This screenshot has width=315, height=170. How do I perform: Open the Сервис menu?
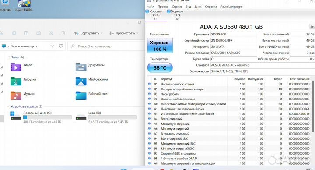tap(177, 7)
